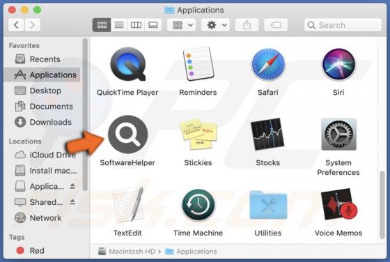Screen dimensions: 390x262
Task: Switch to column view
Action: pyautogui.click(x=136, y=25)
